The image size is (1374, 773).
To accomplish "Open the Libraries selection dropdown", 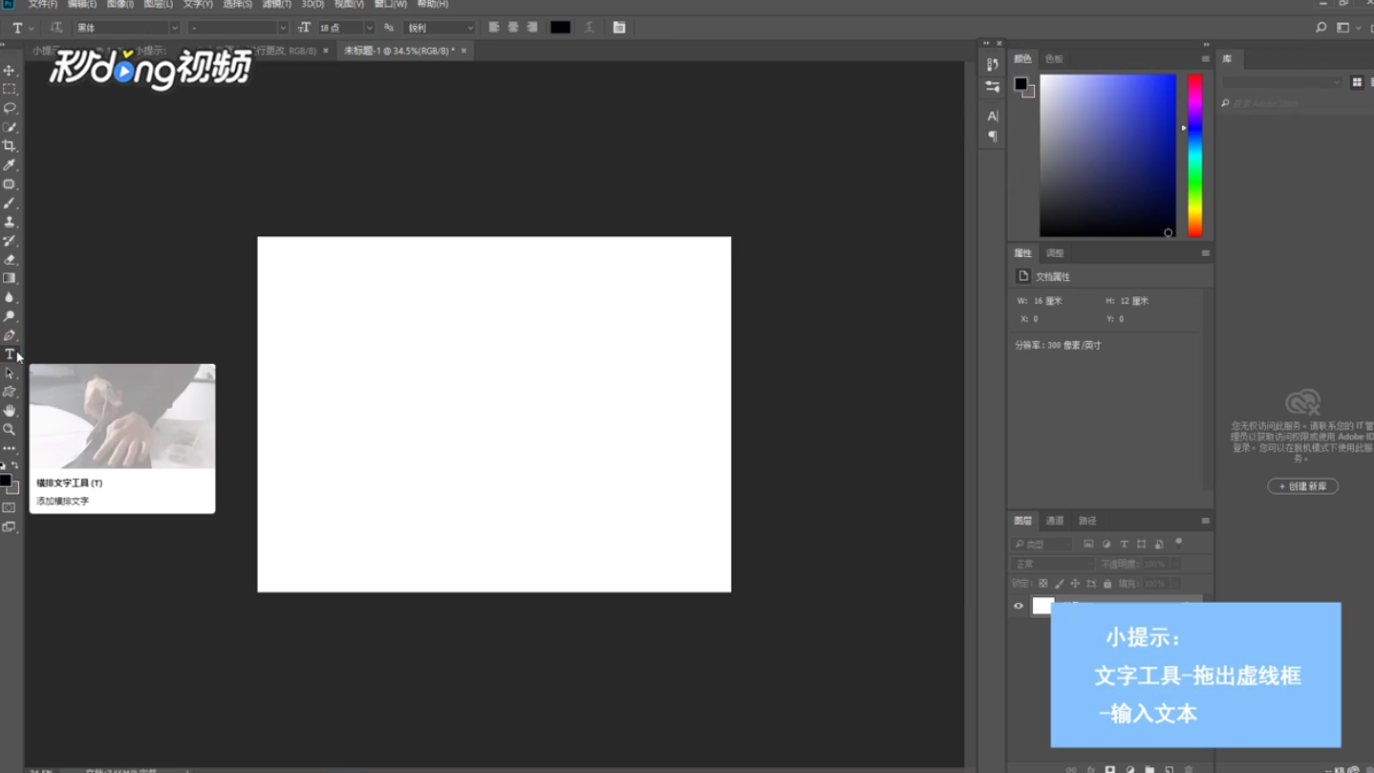I will (x=1282, y=83).
